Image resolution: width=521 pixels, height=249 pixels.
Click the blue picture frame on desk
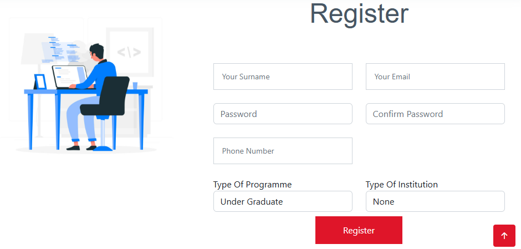pos(40,82)
